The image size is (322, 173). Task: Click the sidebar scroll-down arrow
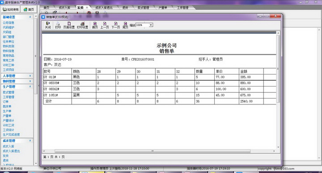36,163
